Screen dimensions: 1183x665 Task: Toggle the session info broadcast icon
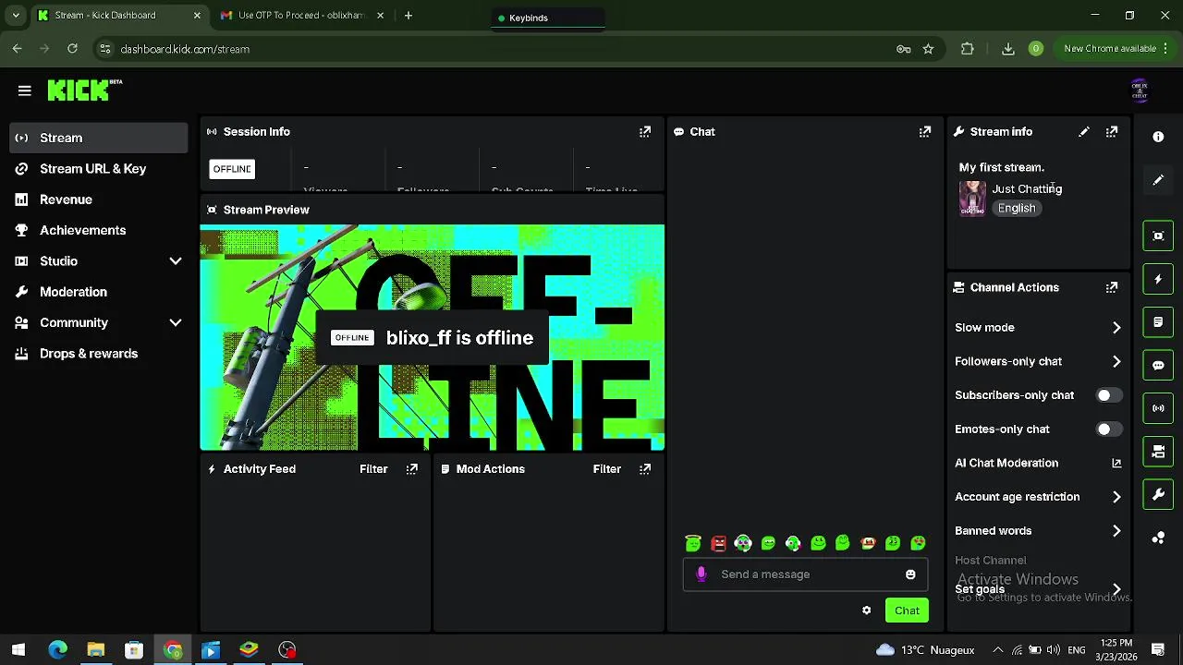tap(1158, 408)
